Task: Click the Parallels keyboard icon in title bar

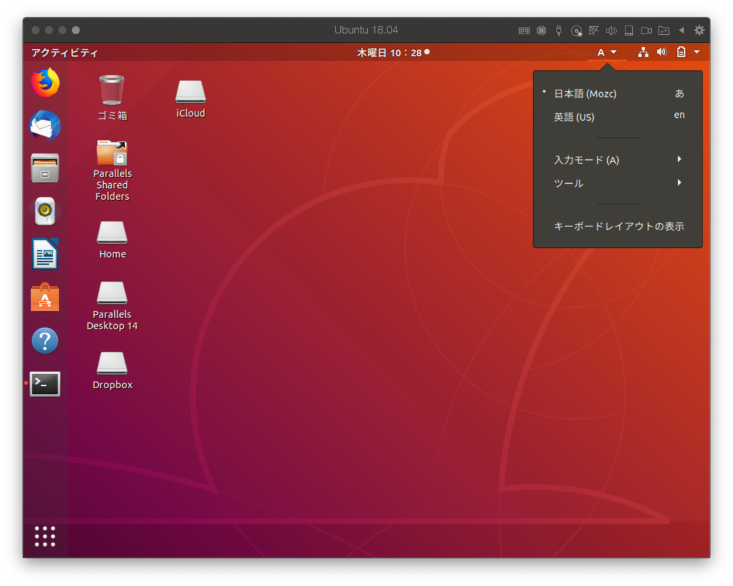Action: click(524, 31)
